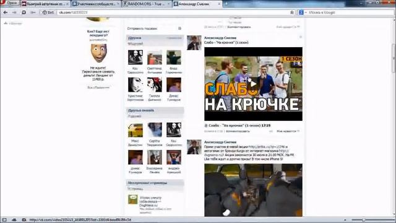Switch to the 'Выиграй автогамак' tab

pos(45,4)
